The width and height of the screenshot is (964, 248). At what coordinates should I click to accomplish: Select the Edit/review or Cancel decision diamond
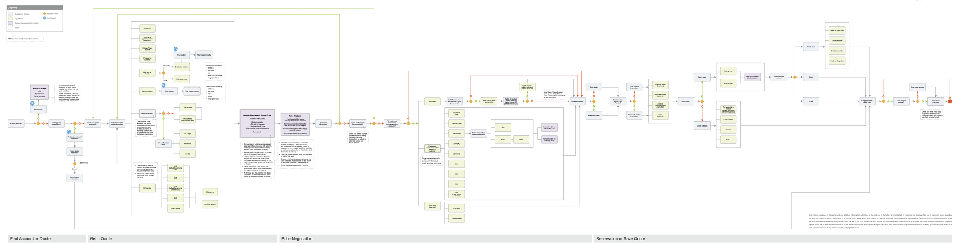pos(75,164)
